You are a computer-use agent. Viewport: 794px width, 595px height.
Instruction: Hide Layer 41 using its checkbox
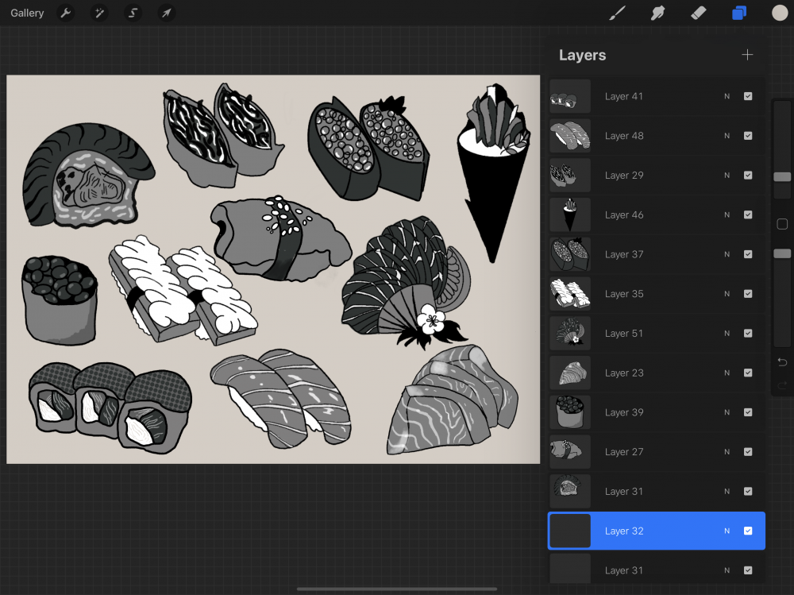coord(748,96)
